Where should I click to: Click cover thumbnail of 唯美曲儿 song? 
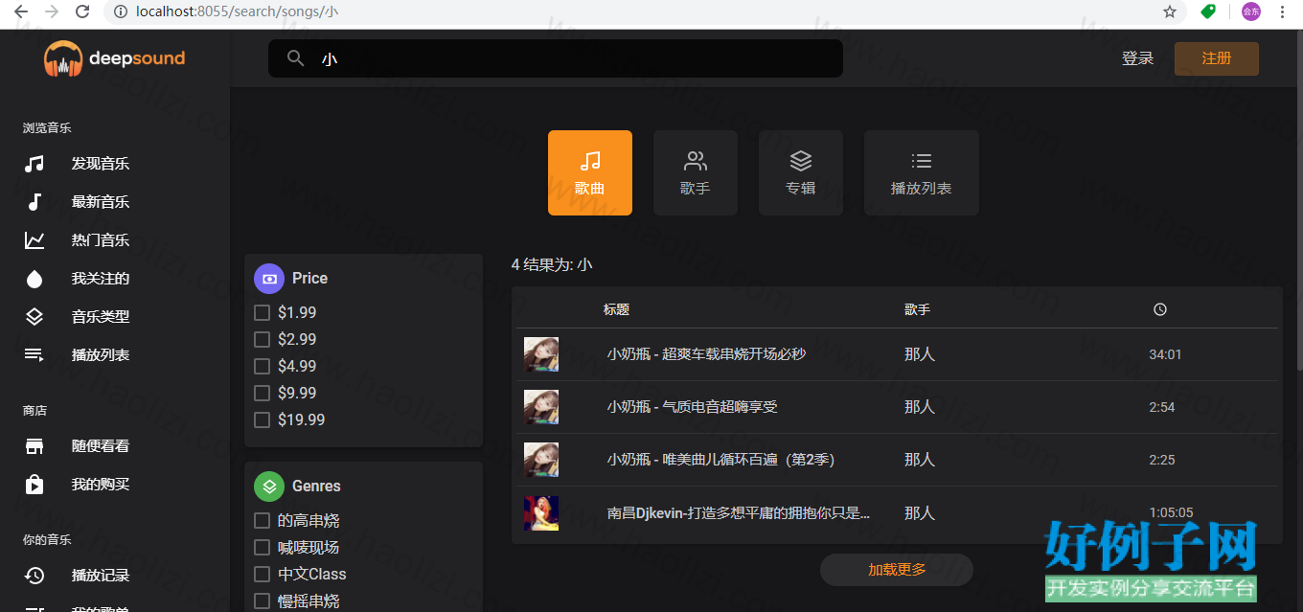541,460
